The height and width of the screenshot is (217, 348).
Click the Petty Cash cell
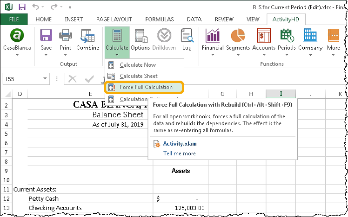tap(90, 198)
